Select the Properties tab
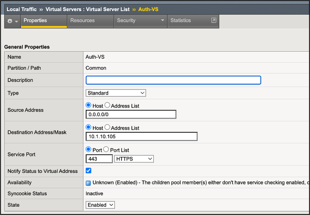The height and width of the screenshot is (215, 310). [x=35, y=20]
